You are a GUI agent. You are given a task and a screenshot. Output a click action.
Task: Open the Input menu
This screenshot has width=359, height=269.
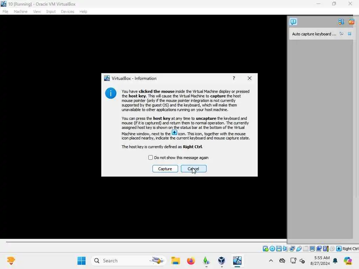point(51,12)
